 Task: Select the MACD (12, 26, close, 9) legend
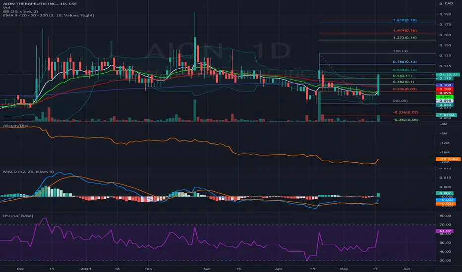tap(28, 172)
